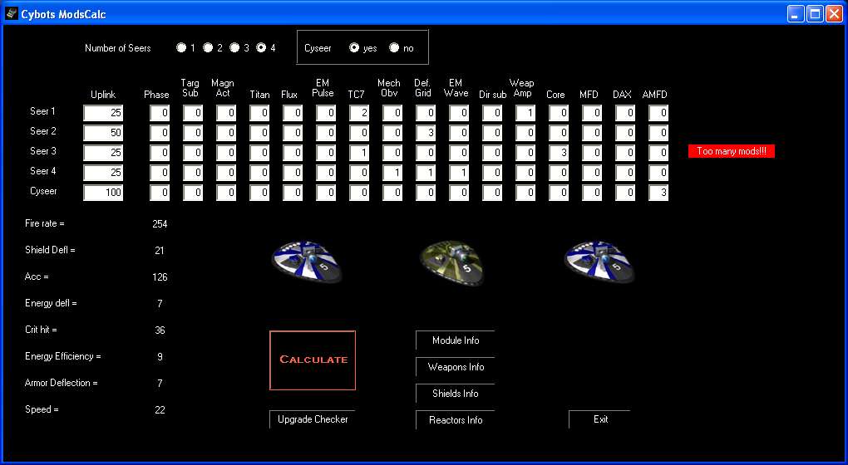Launch the Upgrade Checker
The width and height of the screenshot is (848, 465).
coord(312,419)
